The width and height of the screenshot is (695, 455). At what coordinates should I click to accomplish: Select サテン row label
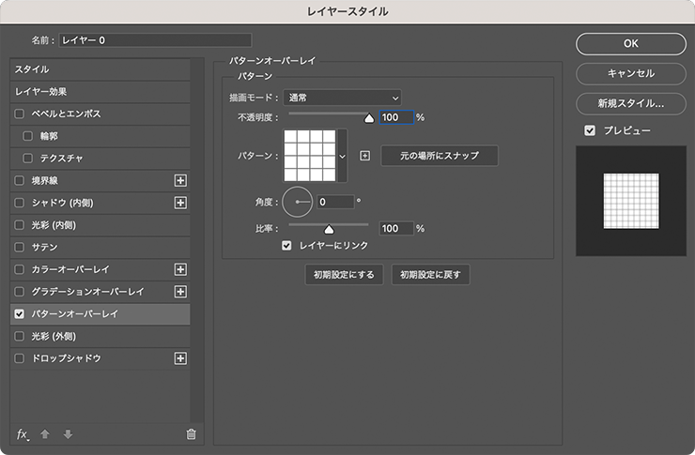(44, 247)
